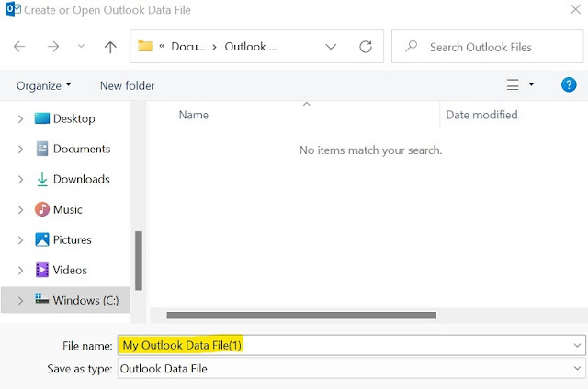Create a New folder

[x=127, y=85]
